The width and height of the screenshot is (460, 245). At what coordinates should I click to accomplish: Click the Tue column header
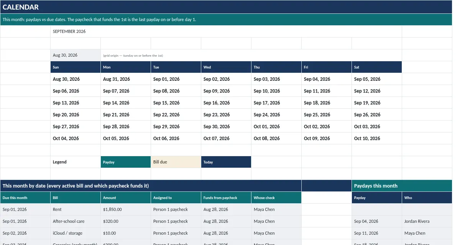[176, 67]
